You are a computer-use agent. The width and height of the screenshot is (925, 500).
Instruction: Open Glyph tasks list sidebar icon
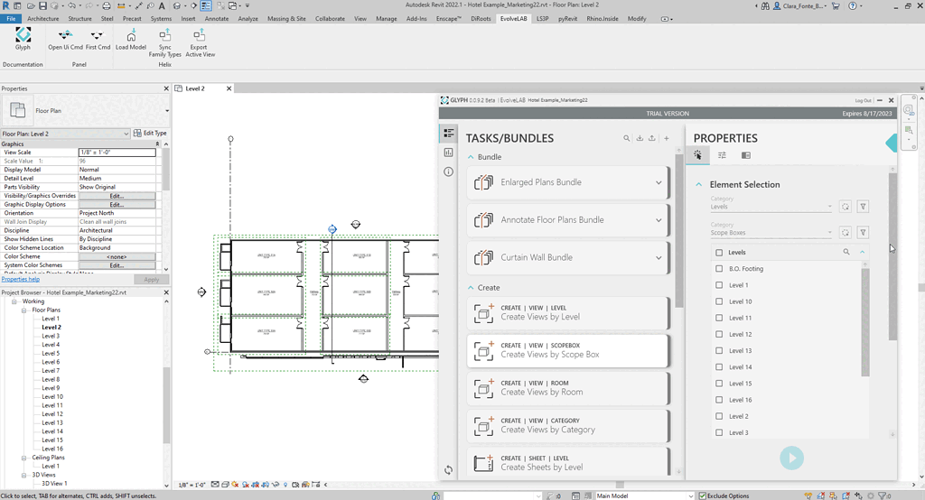click(449, 134)
